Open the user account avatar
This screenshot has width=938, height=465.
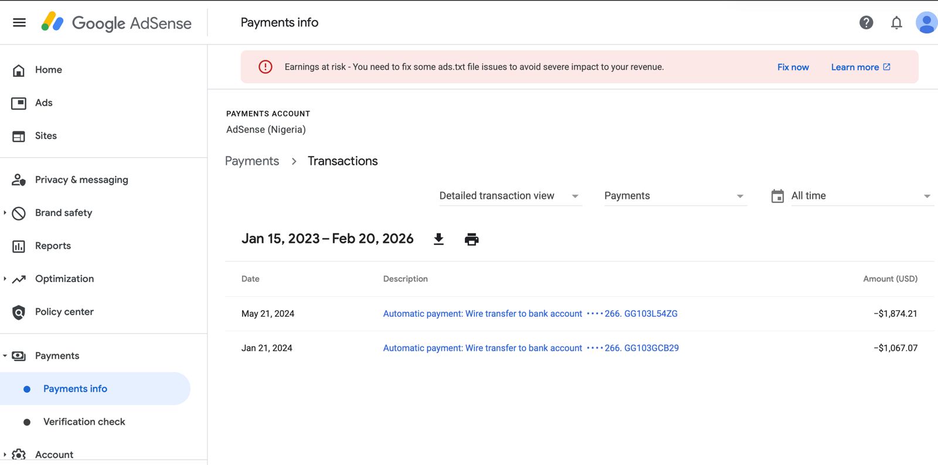pos(926,22)
